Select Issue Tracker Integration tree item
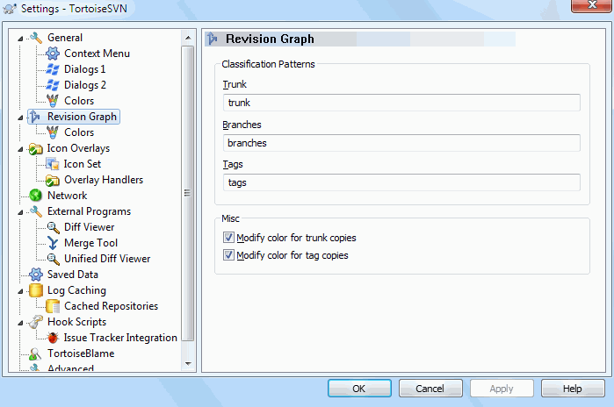614x407 pixels. click(x=120, y=338)
